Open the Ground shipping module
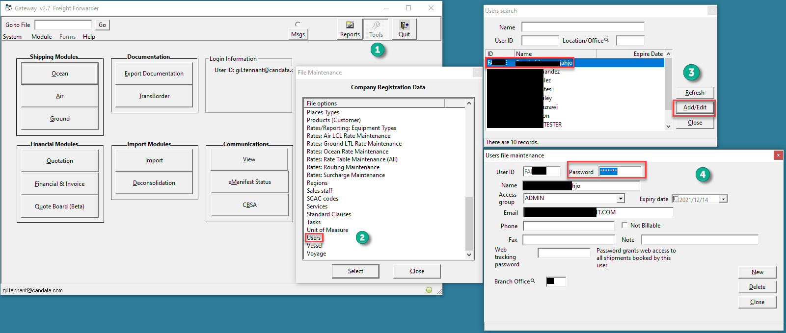786x333 pixels. pos(60,119)
